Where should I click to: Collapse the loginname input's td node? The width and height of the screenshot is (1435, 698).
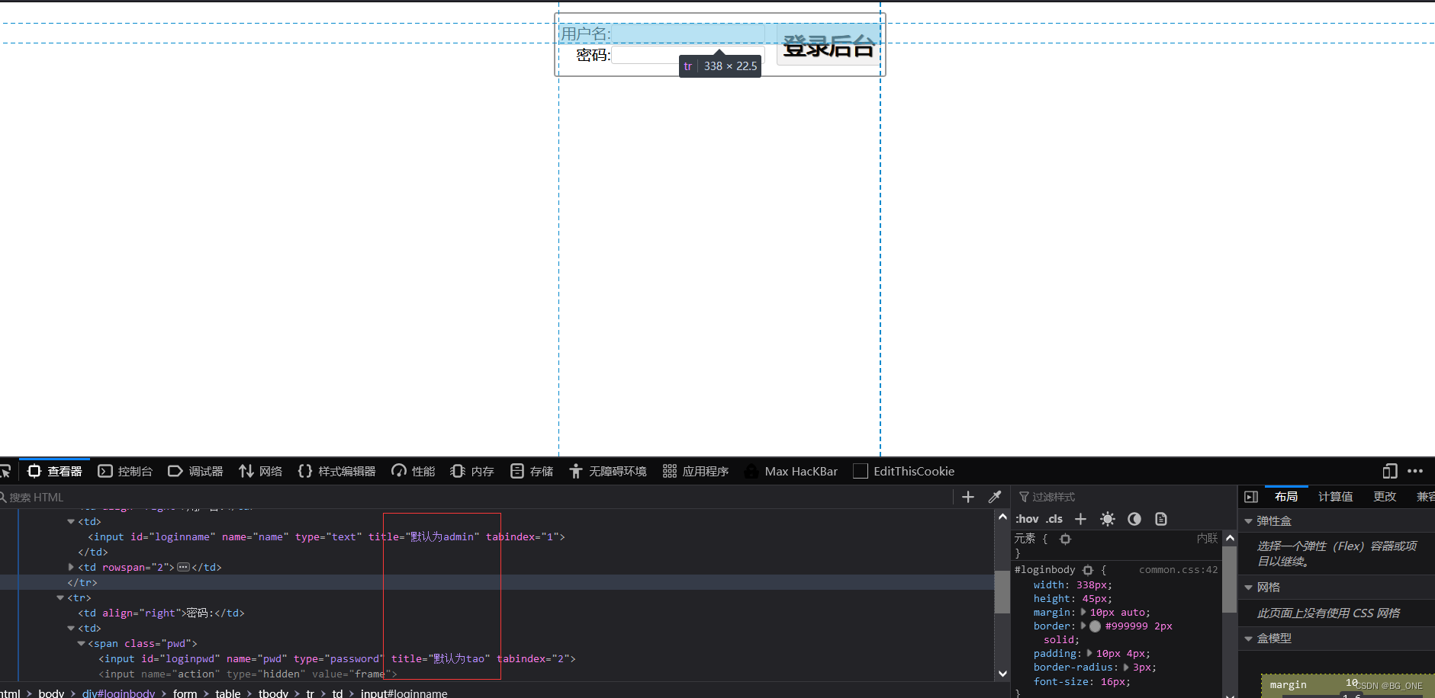click(71, 522)
